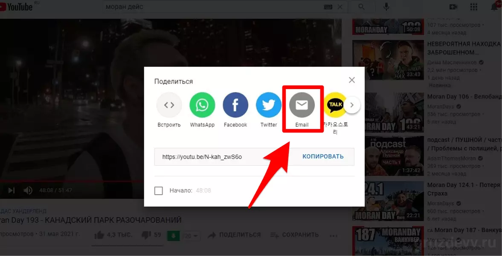Open more actions three-dot menu
502x256 pixels.
pyautogui.click(x=334, y=236)
